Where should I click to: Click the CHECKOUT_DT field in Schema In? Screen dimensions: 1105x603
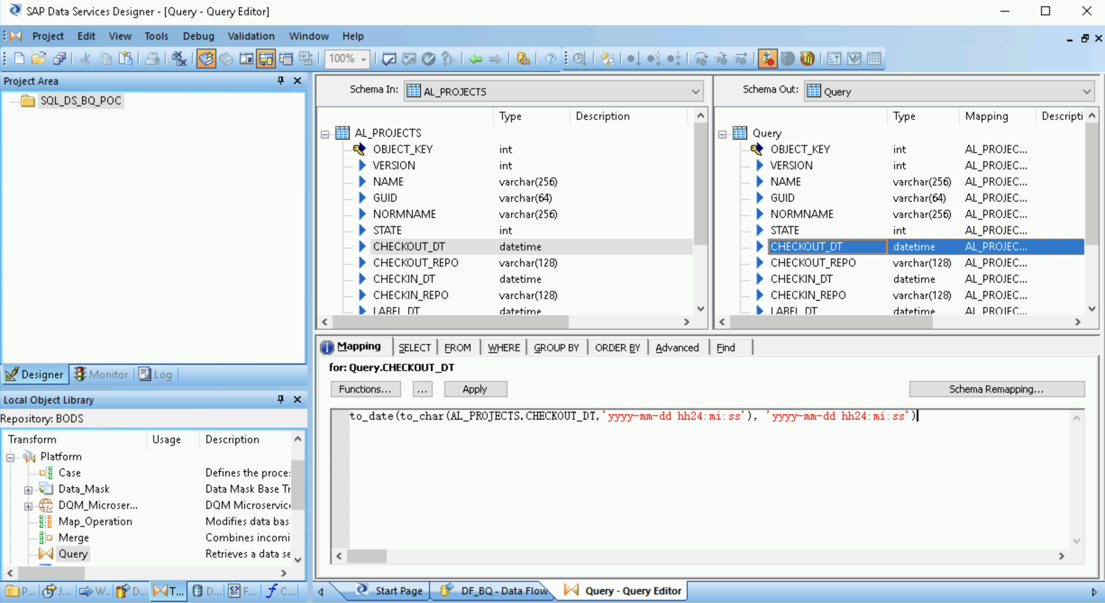[410, 246]
